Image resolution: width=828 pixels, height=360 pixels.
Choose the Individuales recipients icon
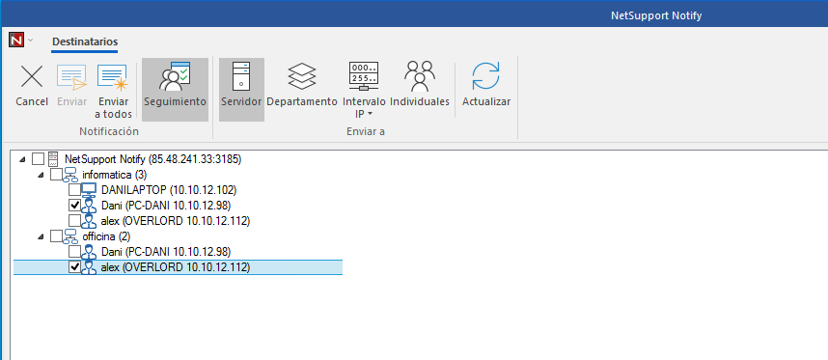(420, 77)
